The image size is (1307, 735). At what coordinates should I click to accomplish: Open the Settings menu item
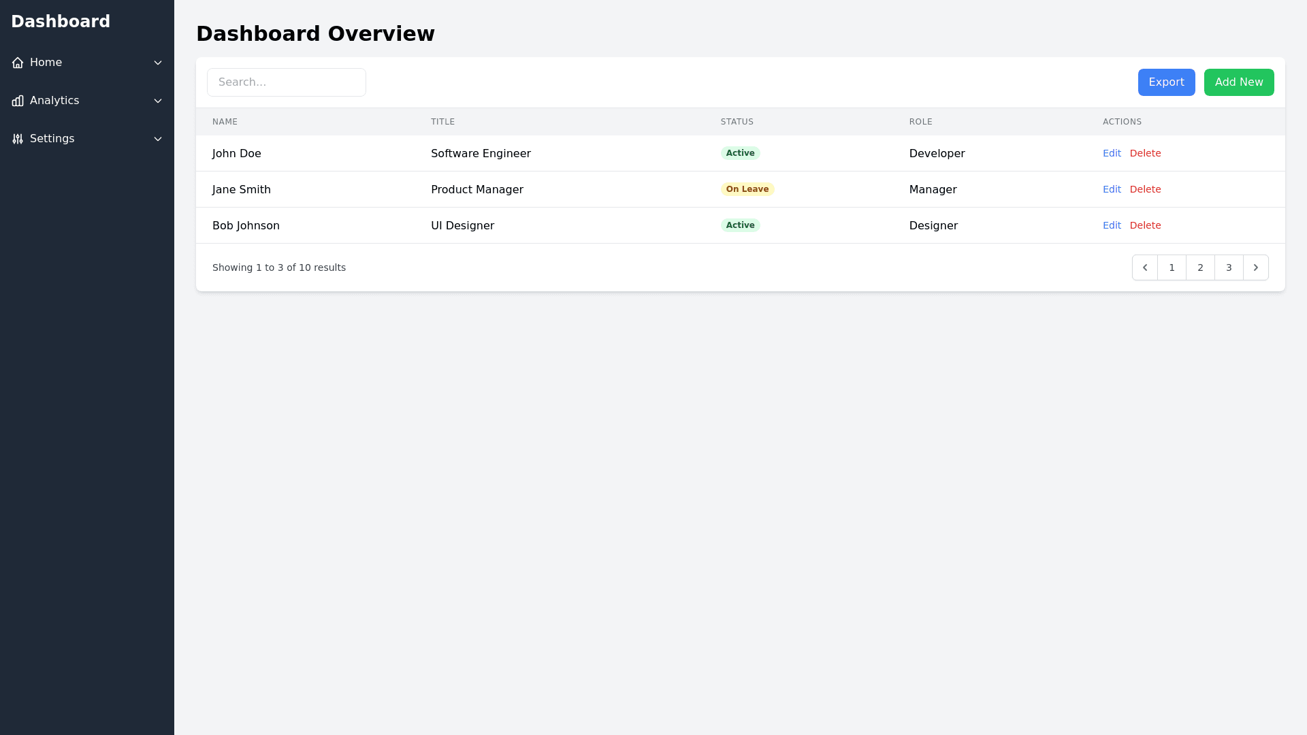[x=52, y=138]
